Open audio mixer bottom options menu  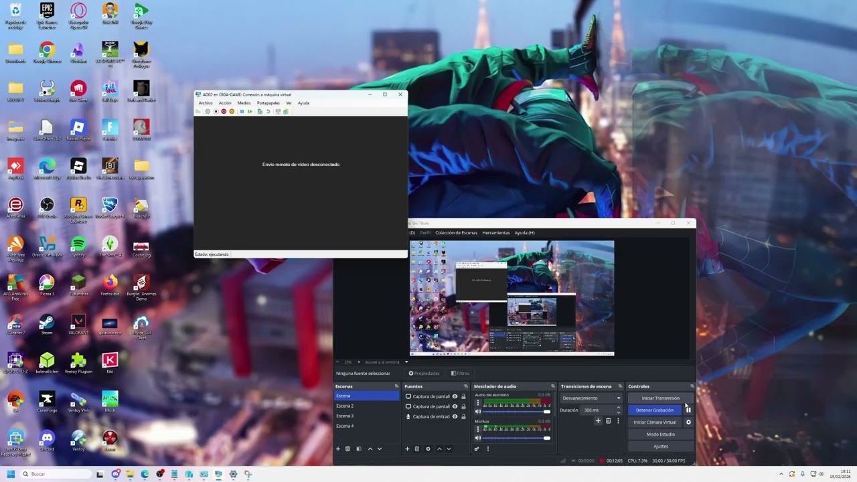[x=487, y=449]
